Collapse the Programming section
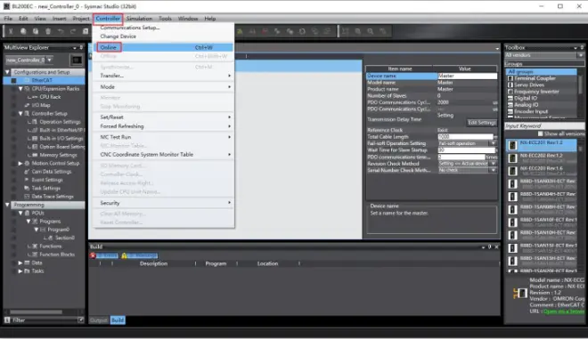Viewport: 588px width, 339px height. click(x=7, y=205)
